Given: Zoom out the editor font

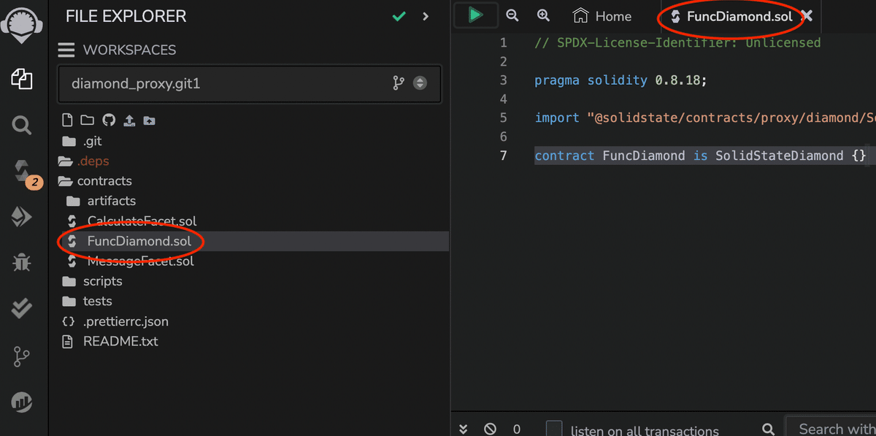Looking at the screenshot, I should tap(512, 15).
